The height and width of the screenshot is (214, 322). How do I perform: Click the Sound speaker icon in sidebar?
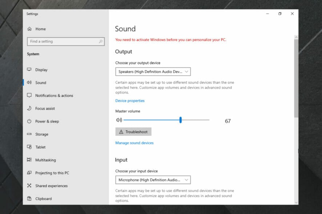[x=29, y=82]
